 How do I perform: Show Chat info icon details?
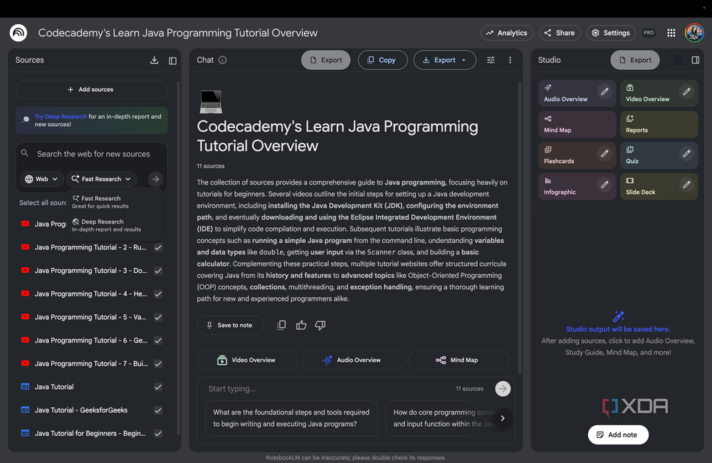tap(222, 60)
